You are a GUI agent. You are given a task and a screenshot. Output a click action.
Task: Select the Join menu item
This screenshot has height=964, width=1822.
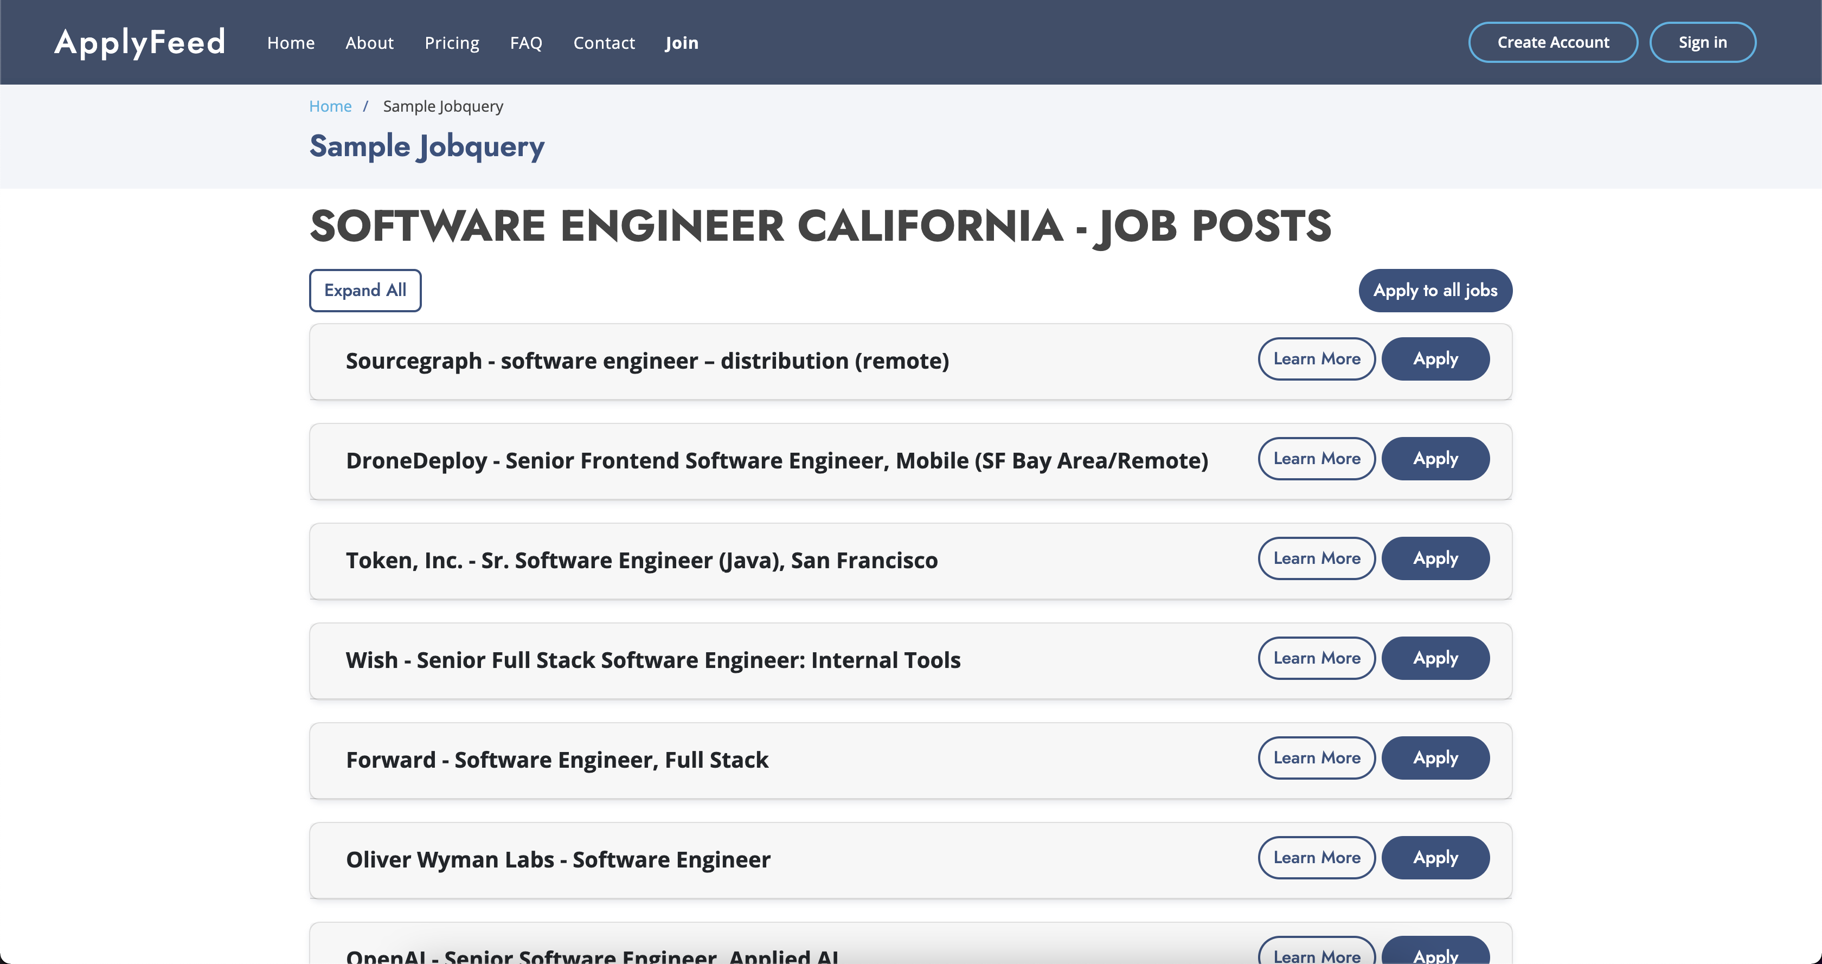tap(681, 42)
